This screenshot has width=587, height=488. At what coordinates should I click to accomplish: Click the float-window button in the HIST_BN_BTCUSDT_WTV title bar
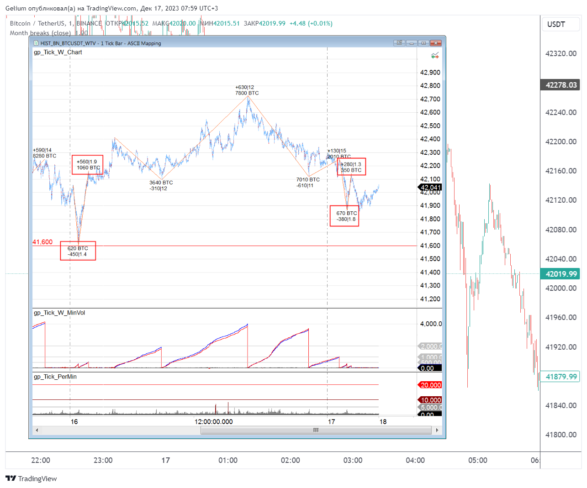point(399,43)
